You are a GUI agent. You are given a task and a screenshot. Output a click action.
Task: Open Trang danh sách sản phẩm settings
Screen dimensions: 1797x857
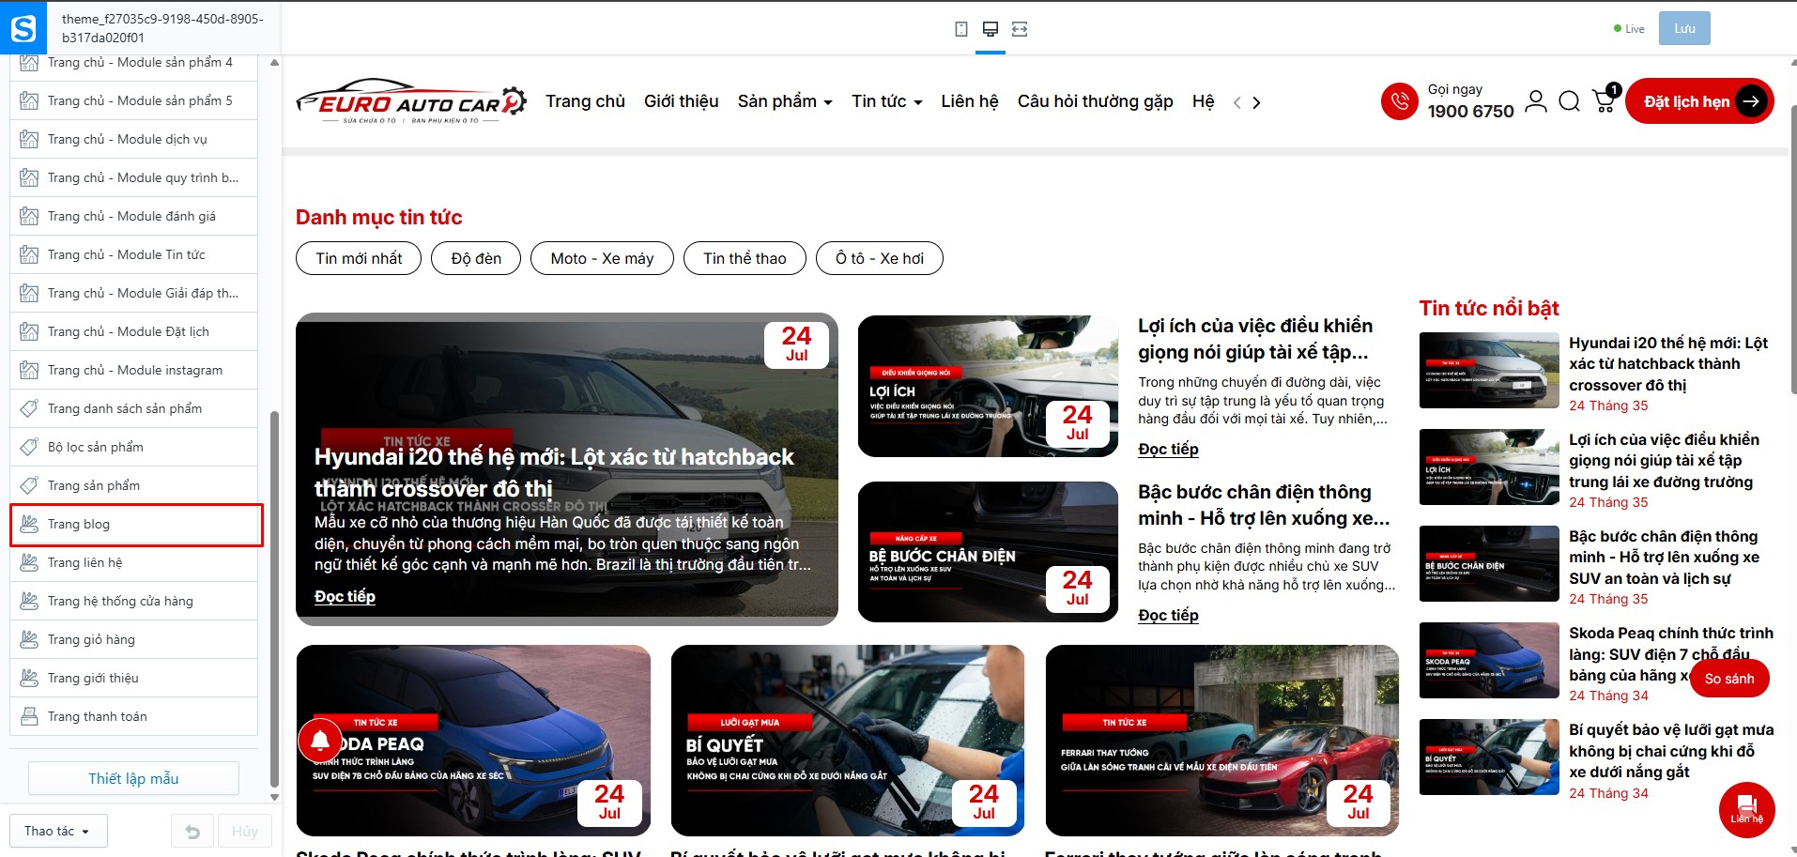pyautogui.click(x=134, y=408)
